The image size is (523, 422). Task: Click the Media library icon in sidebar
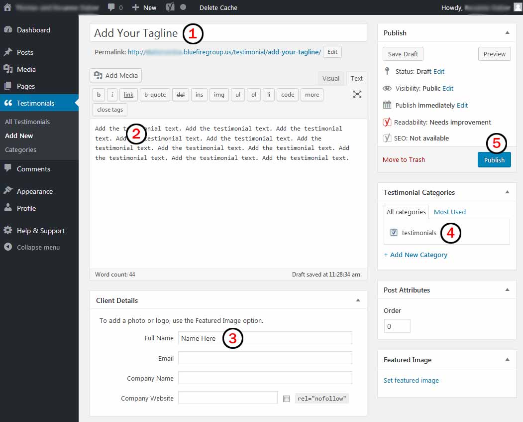point(8,69)
